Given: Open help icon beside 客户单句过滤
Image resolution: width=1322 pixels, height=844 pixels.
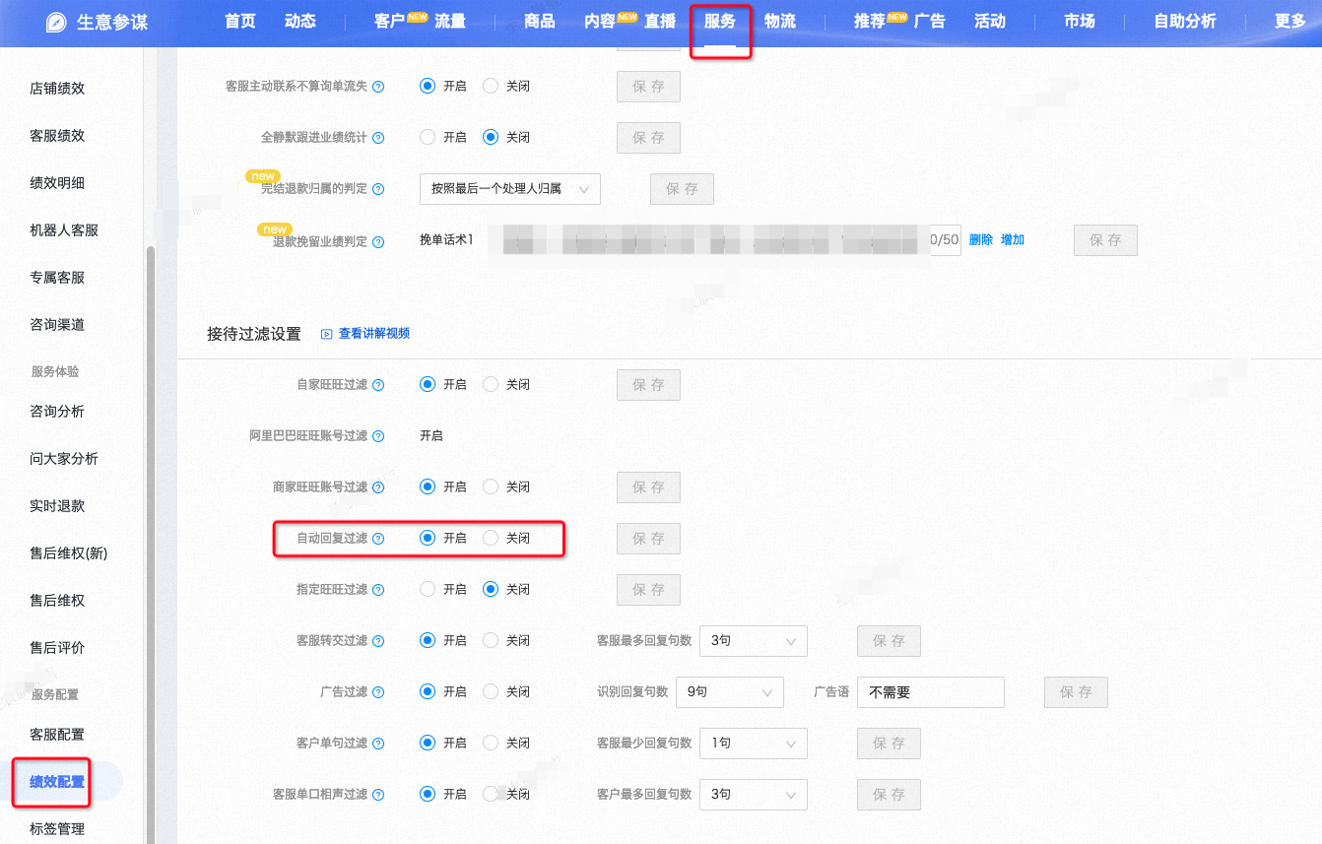Looking at the screenshot, I should pyautogui.click(x=378, y=744).
